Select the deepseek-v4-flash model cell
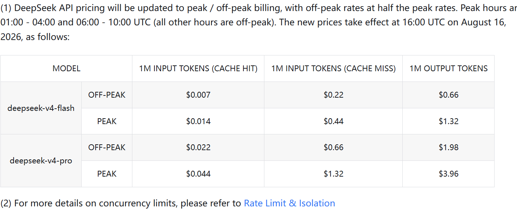The image size is (517, 217). pos(41,108)
